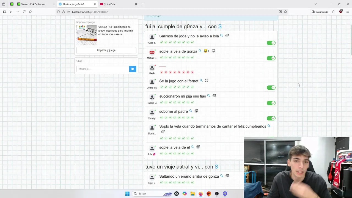Image resolution: width=352 pixels, height=198 pixels.
Task: Add reaction to 'sople la vela de él'
Action: [x=198, y=147]
